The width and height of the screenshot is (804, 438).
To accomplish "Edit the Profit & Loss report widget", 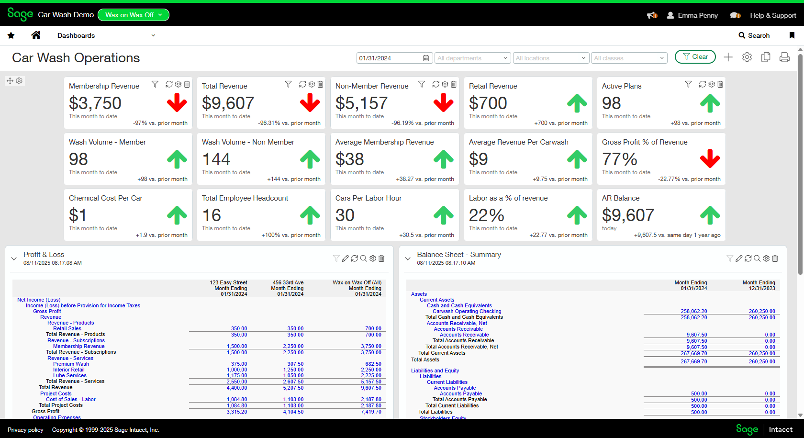I will (x=346, y=258).
